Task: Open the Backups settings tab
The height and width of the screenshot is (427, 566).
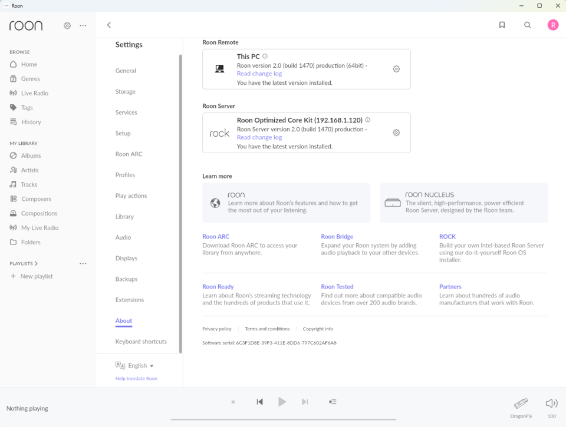Action: 126,279
